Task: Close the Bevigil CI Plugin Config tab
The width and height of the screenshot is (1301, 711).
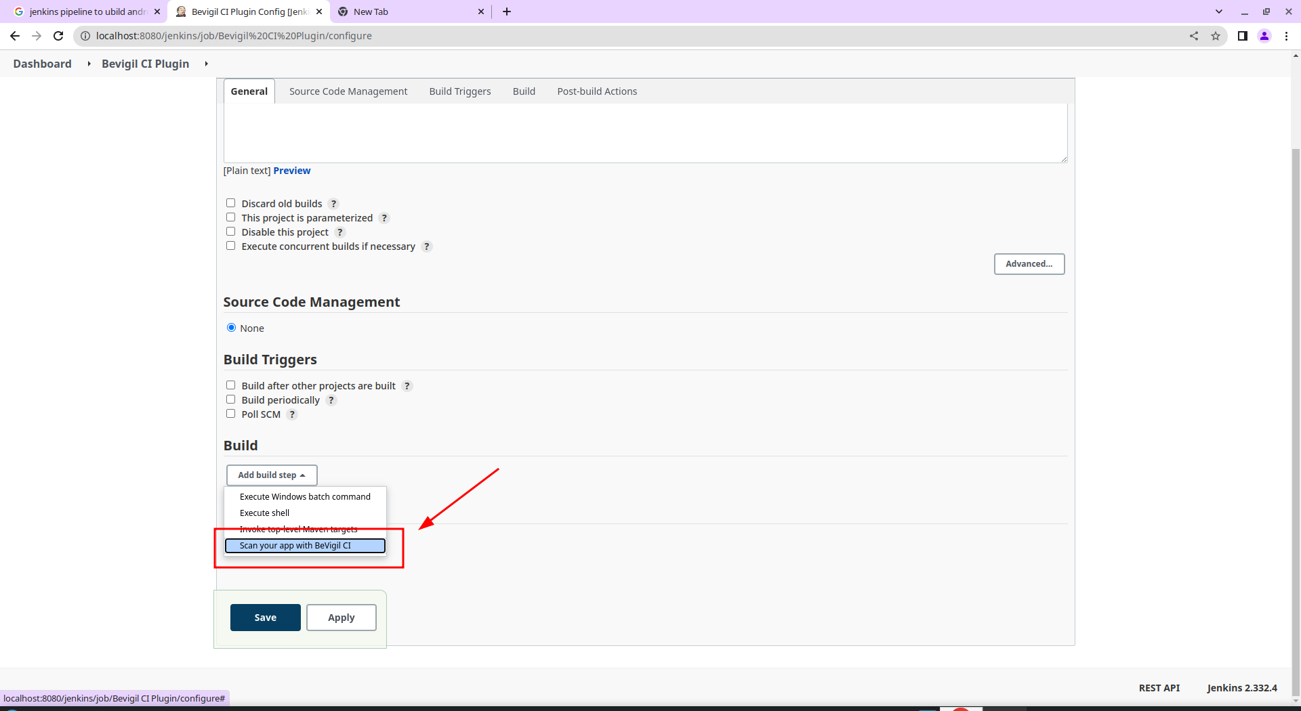Action: pyautogui.click(x=319, y=12)
